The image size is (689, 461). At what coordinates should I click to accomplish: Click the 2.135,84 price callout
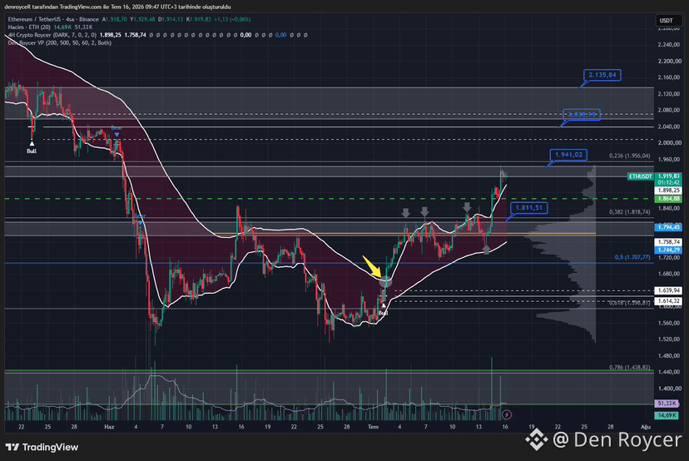coord(602,75)
